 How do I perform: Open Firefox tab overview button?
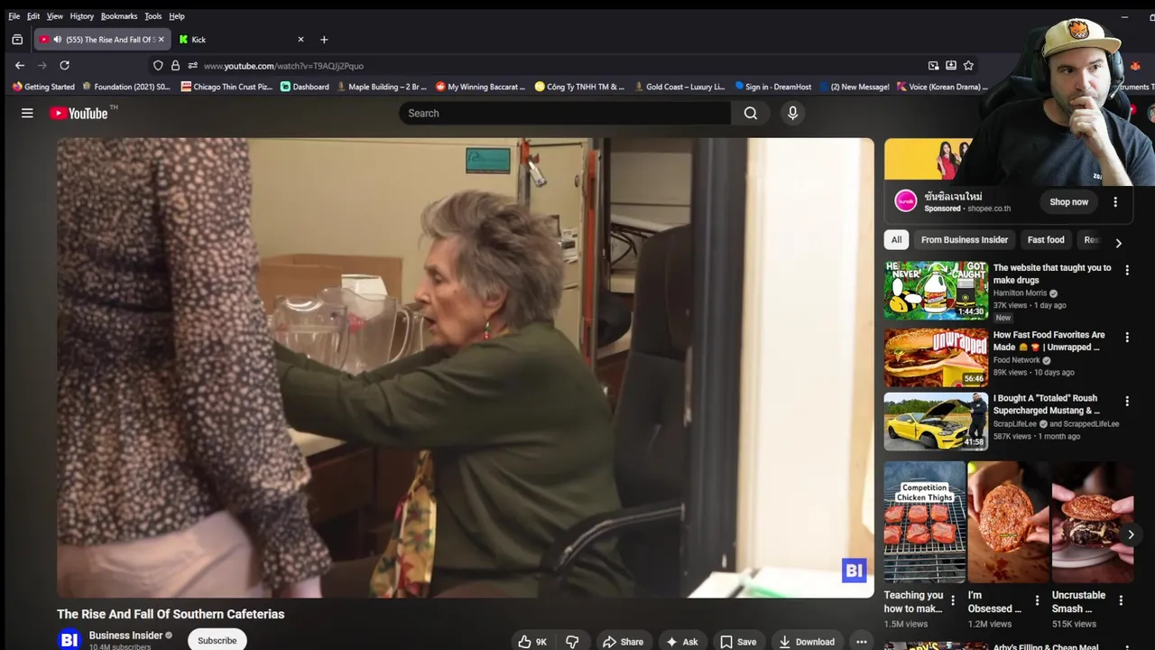(17, 40)
